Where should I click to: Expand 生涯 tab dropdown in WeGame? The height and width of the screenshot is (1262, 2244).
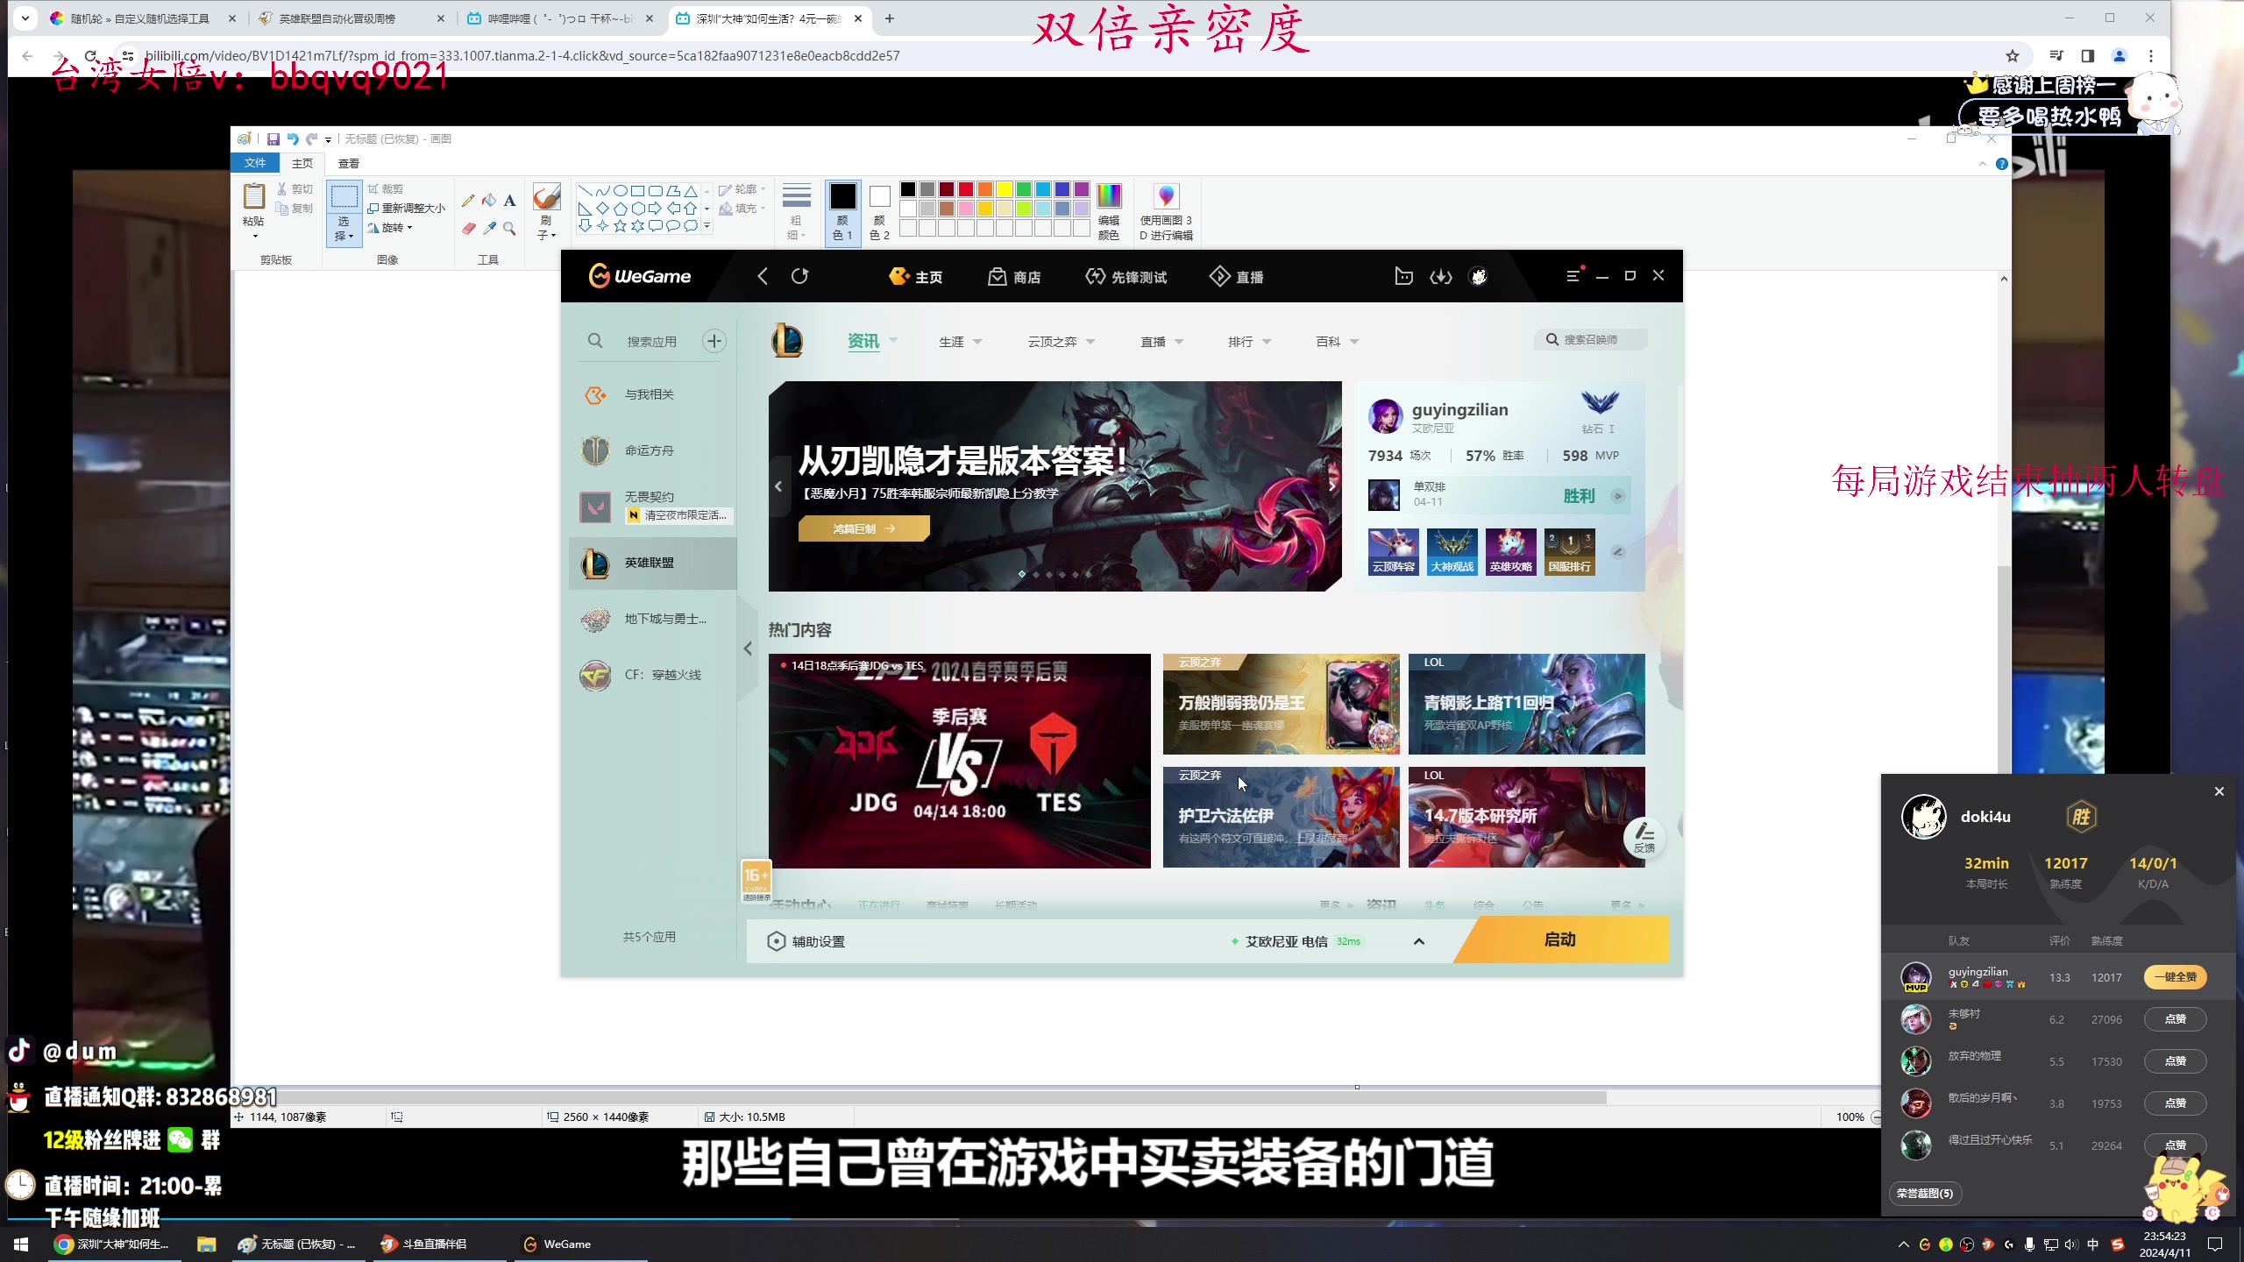977,343
